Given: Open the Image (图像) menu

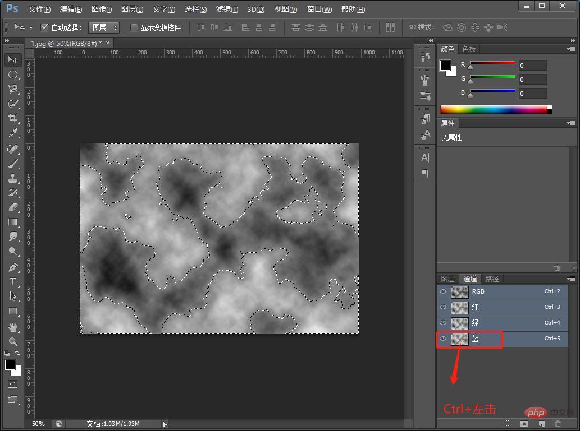Looking at the screenshot, I should (x=102, y=9).
